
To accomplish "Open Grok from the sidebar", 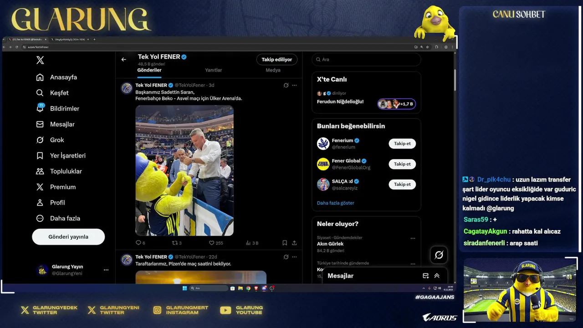I will click(50, 140).
